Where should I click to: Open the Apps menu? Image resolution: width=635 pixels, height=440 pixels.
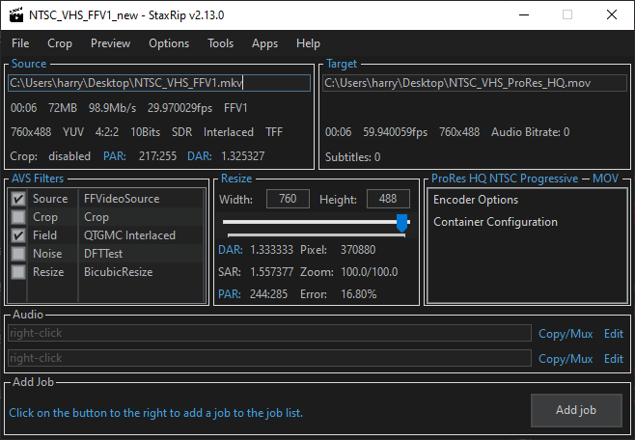click(x=264, y=43)
